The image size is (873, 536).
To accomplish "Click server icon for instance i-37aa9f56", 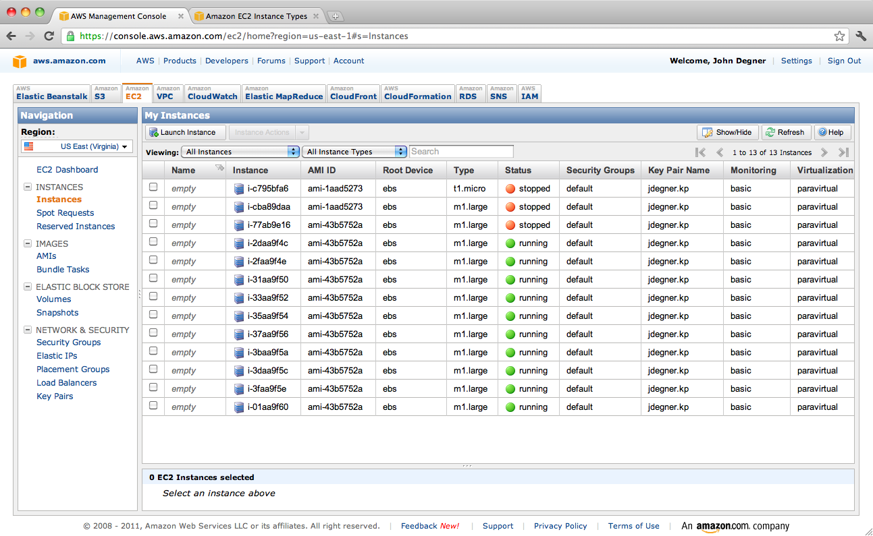I will (238, 334).
